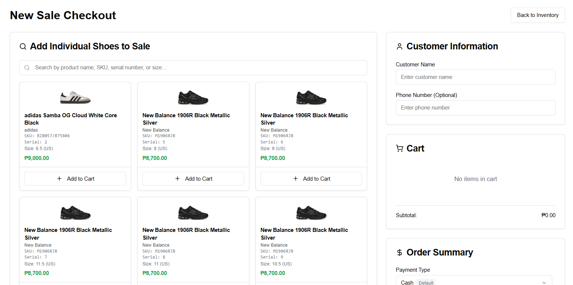
Task: Add adidas Samba OG to cart
Action: click(75, 179)
